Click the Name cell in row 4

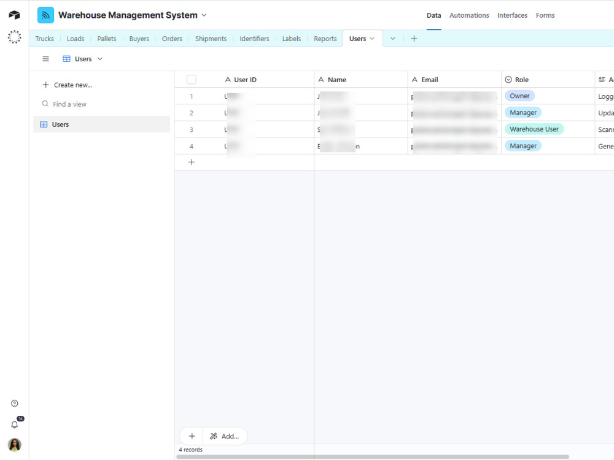360,146
